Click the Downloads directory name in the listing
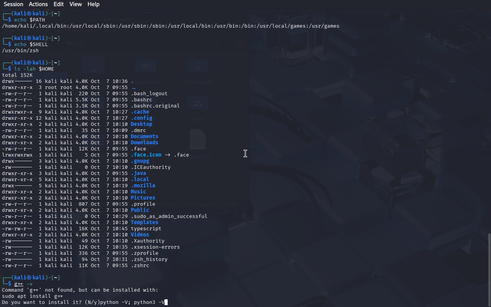Viewport: 491px width, 307px height. pos(144,143)
